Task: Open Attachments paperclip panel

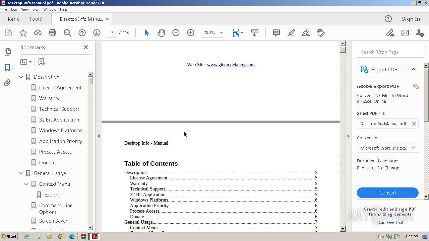Action: click(7, 83)
